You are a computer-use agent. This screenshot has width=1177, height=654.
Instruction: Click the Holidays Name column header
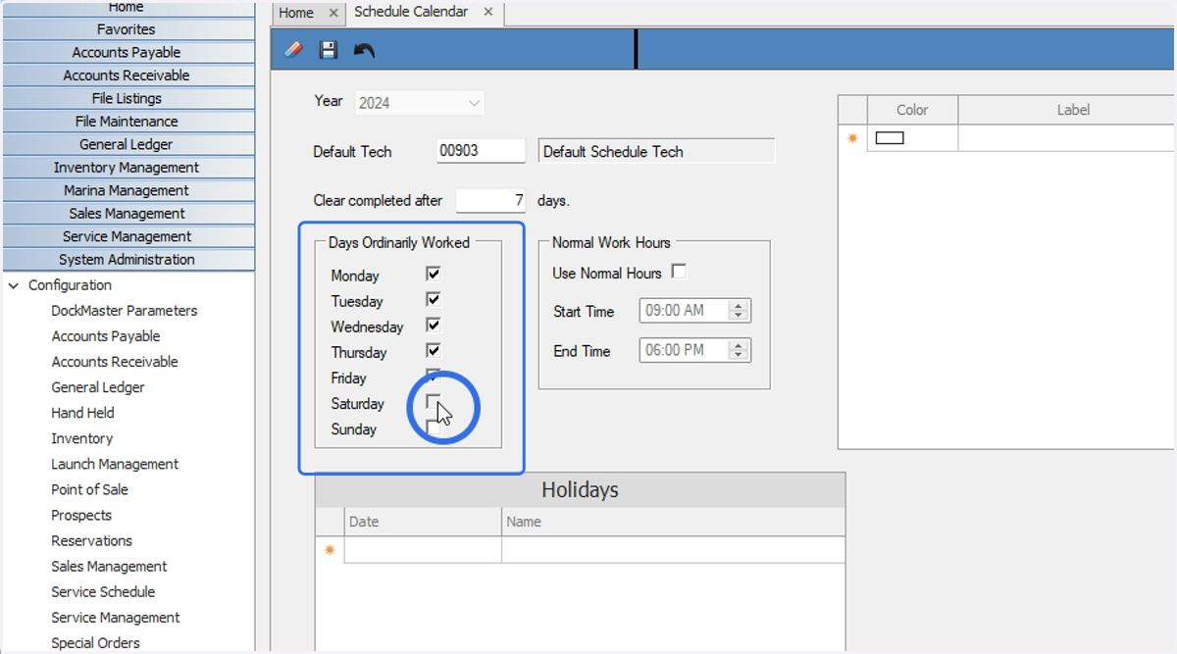pyautogui.click(x=673, y=522)
